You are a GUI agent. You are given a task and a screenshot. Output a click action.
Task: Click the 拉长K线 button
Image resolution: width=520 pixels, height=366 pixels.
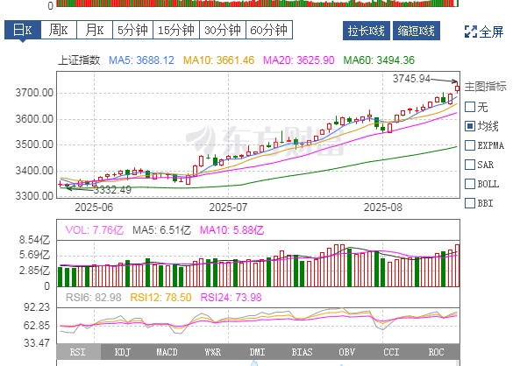367,31
